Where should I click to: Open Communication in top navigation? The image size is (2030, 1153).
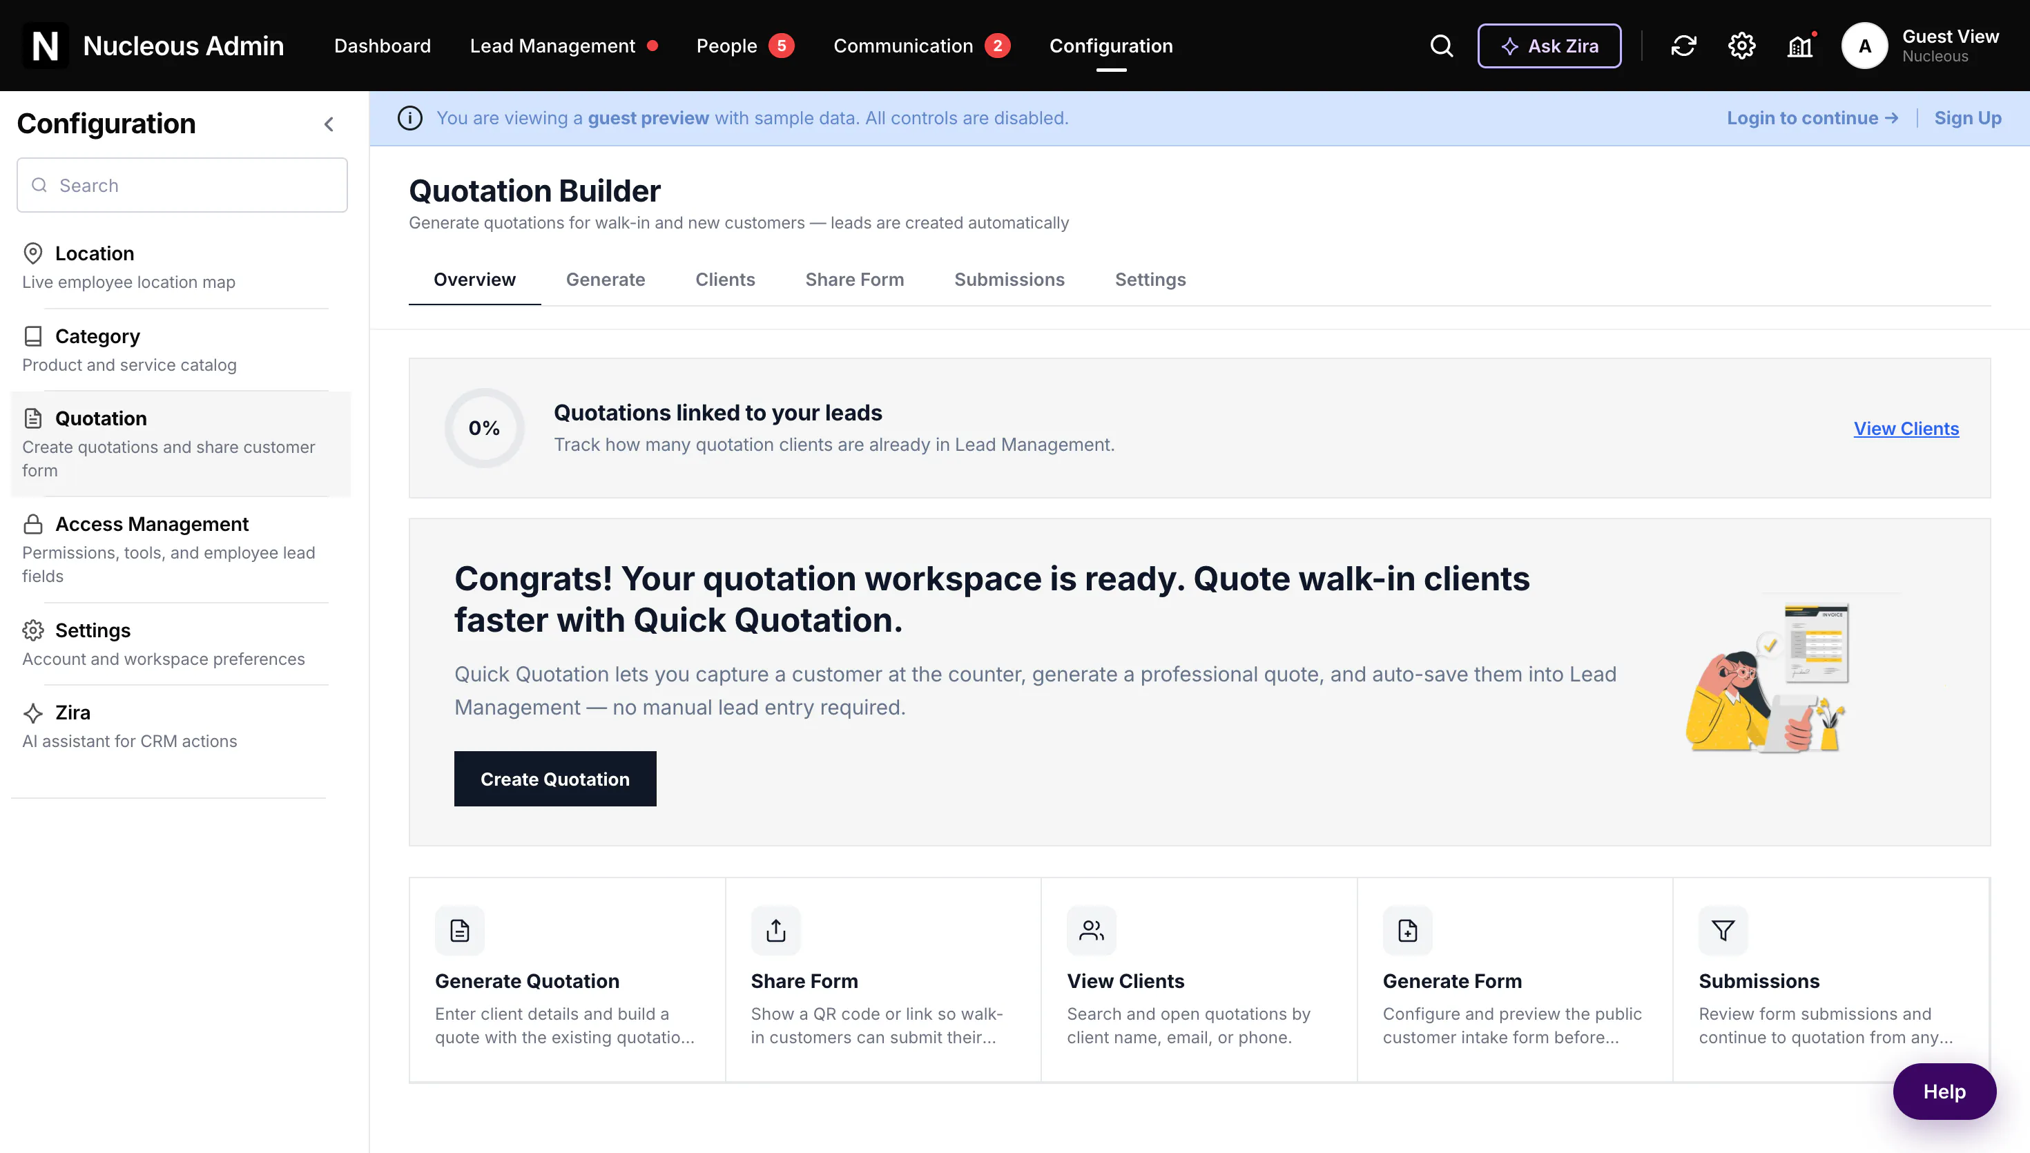[903, 46]
